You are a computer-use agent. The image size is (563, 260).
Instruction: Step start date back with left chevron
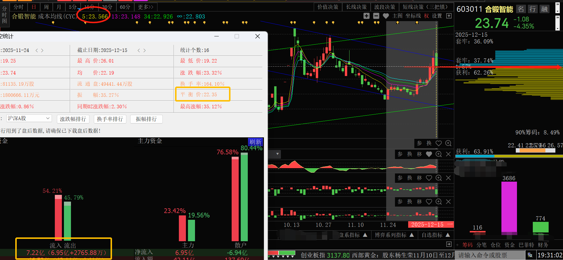(37, 50)
